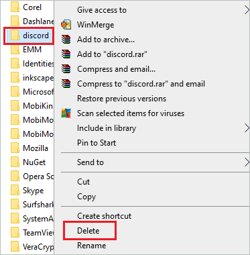This screenshot has height=255, width=250.
Task: Select the SystemA folder icon
Action: coord(15,219)
